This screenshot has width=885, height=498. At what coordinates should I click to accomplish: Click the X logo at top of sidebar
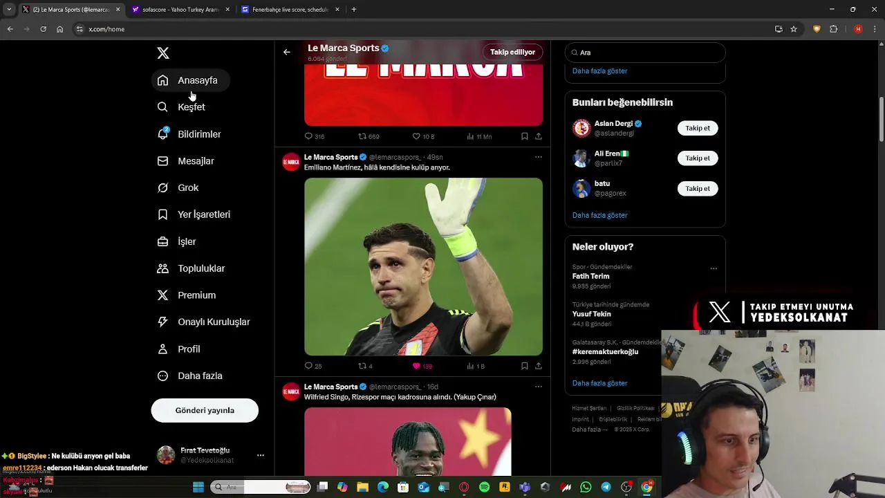pos(163,53)
